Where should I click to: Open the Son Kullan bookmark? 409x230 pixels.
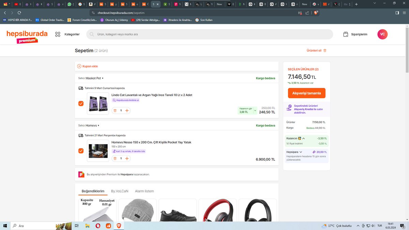coord(204,20)
